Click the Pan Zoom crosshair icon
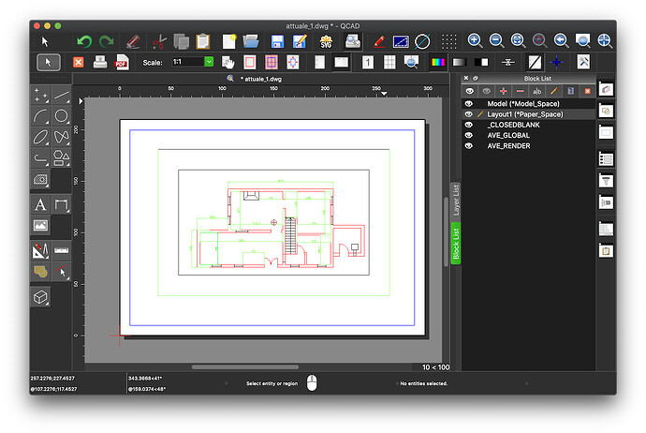 point(604,41)
